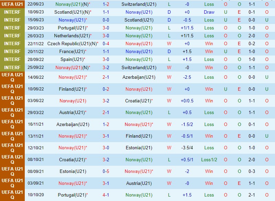275x201 pixels.
Task: Select date 22/11/22
Action: pyautogui.click(x=36, y=43)
